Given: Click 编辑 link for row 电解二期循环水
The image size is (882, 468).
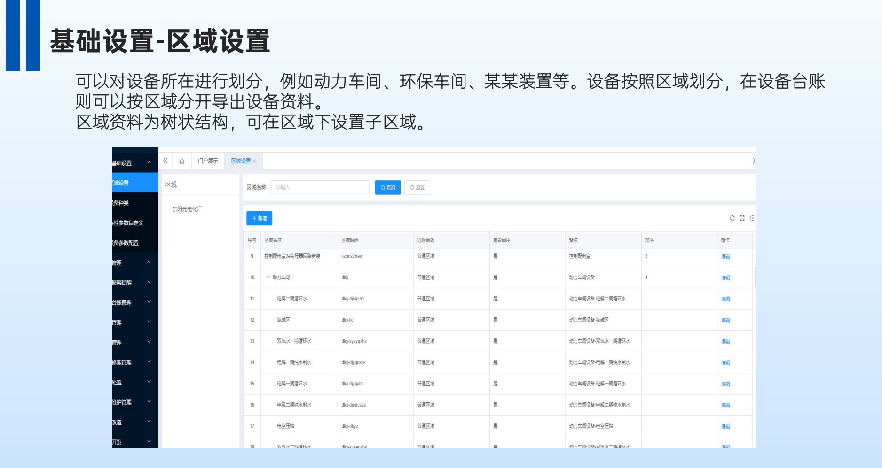Looking at the screenshot, I should [x=725, y=299].
